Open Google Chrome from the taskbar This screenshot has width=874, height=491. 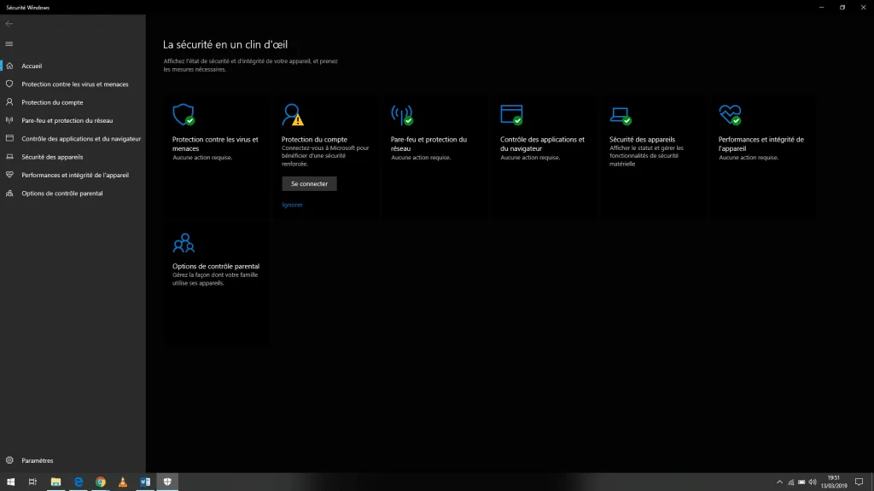(101, 482)
